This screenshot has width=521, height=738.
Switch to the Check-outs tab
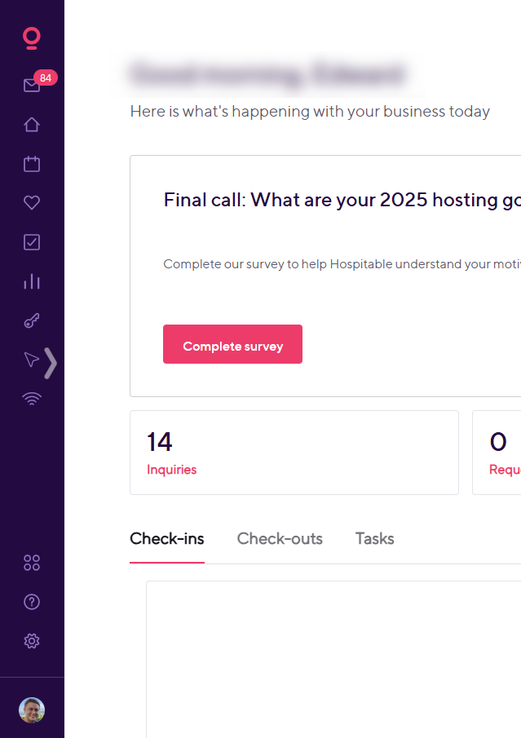point(280,539)
